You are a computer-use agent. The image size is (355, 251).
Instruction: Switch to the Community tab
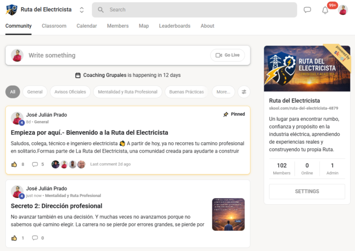18,26
